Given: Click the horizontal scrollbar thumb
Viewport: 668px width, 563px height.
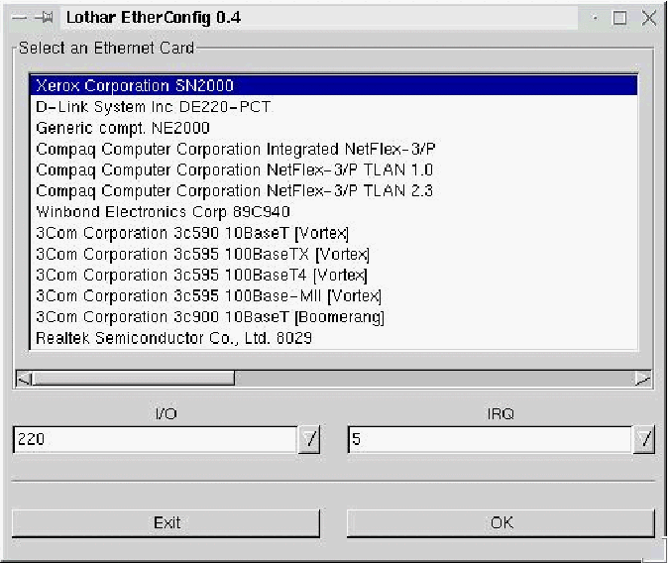Looking at the screenshot, I should coord(134,379).
